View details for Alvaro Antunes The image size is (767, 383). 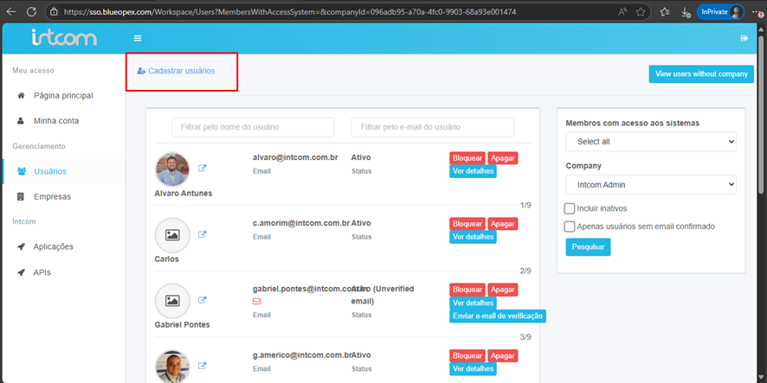(x=473, y=171)
